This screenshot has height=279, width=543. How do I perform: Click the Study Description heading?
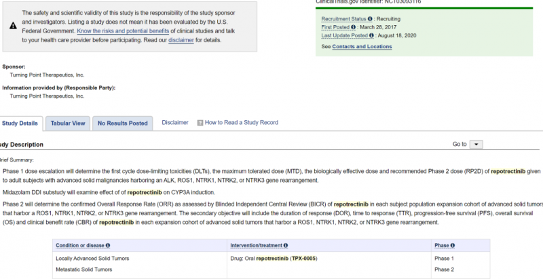(22, 145)
